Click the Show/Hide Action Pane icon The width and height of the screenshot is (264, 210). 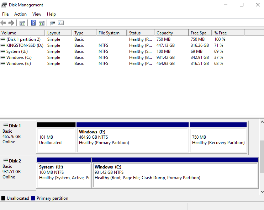(42, 23)
